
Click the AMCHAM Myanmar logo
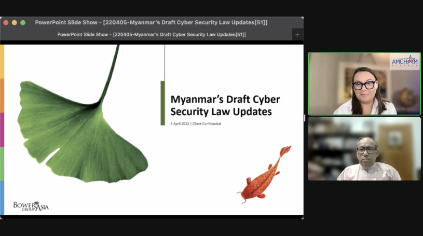[404, 62]
